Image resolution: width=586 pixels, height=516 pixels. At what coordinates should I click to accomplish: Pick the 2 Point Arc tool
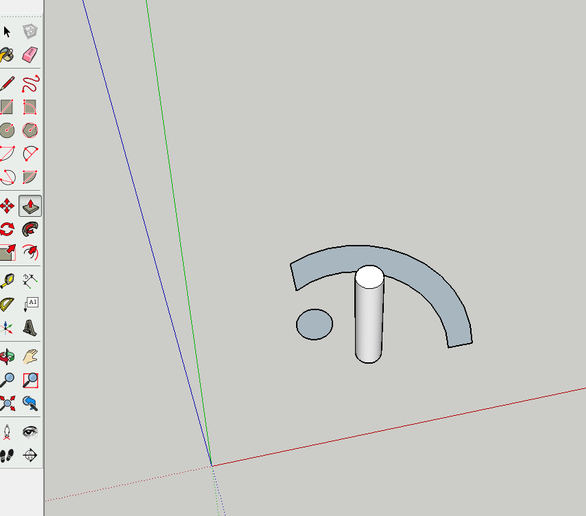click(30, 154)
